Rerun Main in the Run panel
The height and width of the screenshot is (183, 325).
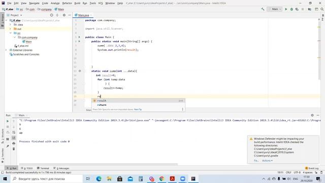(8, 121)
